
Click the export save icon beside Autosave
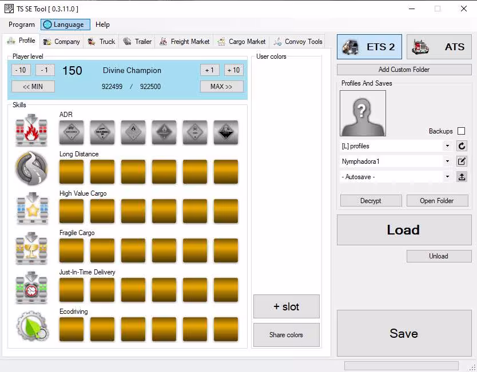pyautogui.click(x=462, y=177)
